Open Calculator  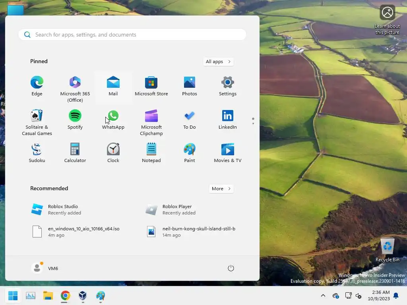tap(75, 153)
